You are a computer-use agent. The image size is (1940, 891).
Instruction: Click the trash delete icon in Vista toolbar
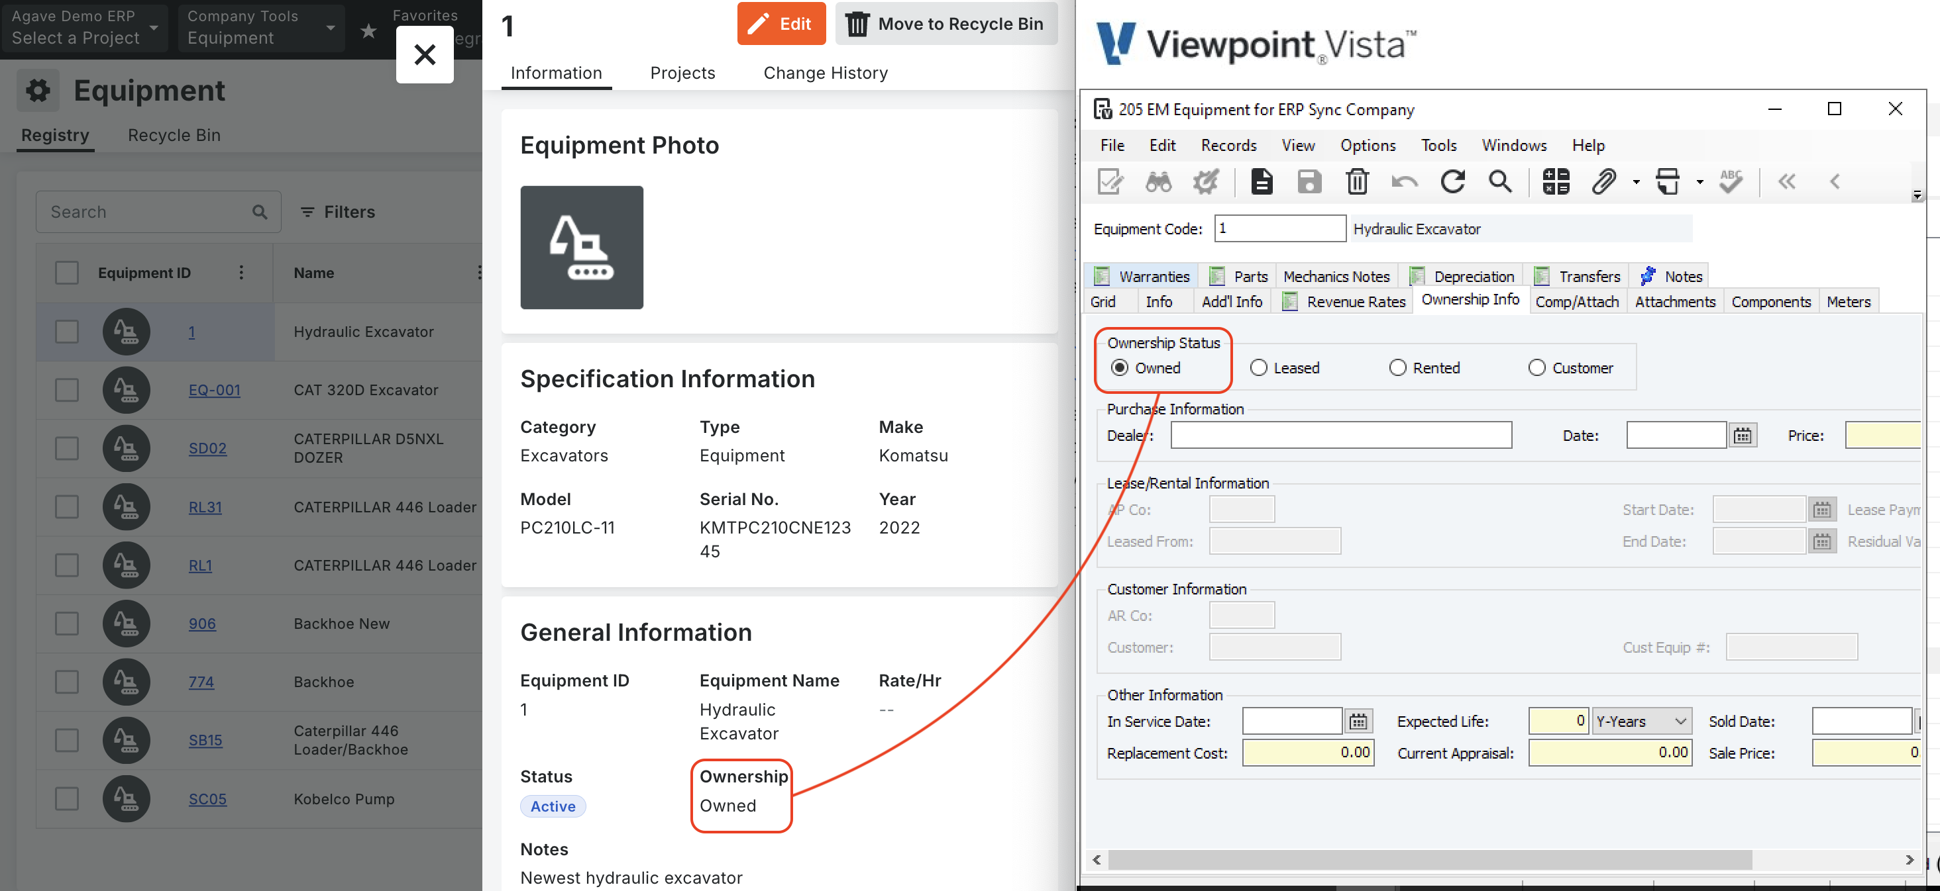[1357, 181]
